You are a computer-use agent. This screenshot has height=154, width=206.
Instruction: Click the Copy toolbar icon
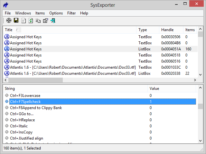pos(38,21)
